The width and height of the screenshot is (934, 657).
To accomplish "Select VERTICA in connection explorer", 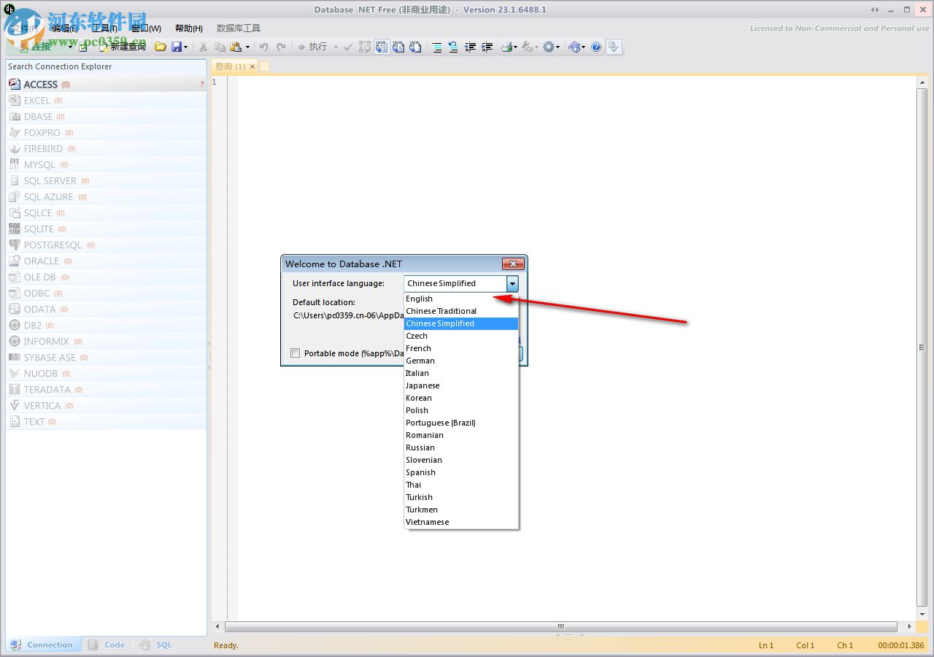I will tap(107, 406).
